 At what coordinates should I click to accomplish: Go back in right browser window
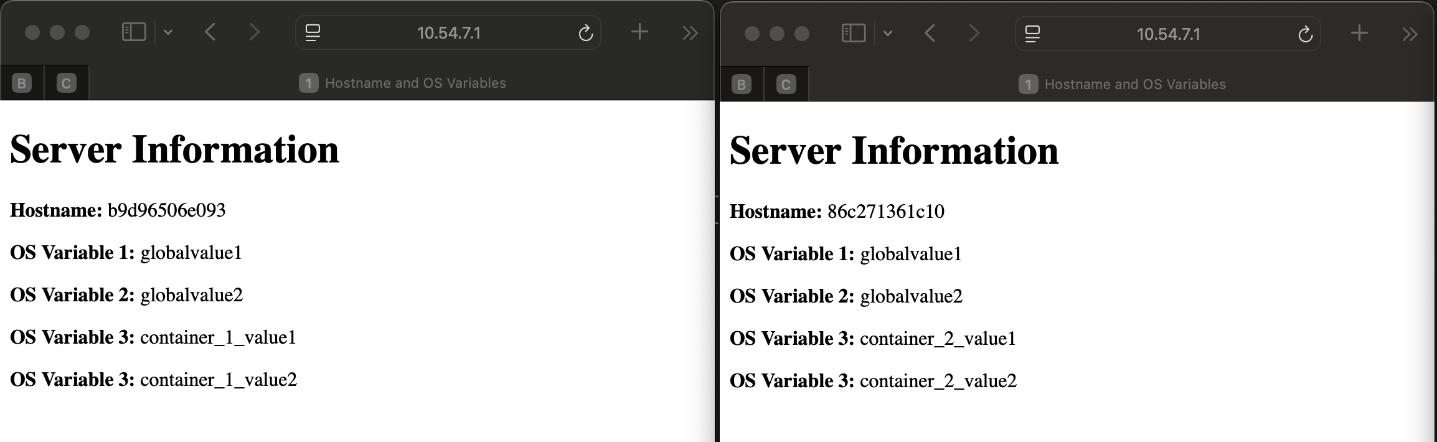coord(930,34)
